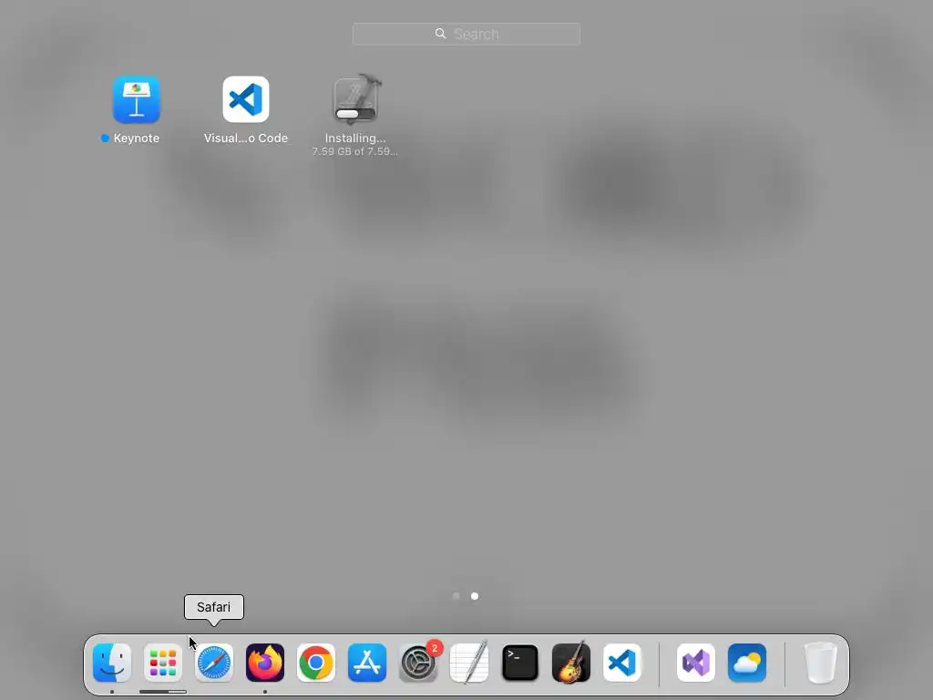Open System Preferences with badge in Dock

point(418,663)
